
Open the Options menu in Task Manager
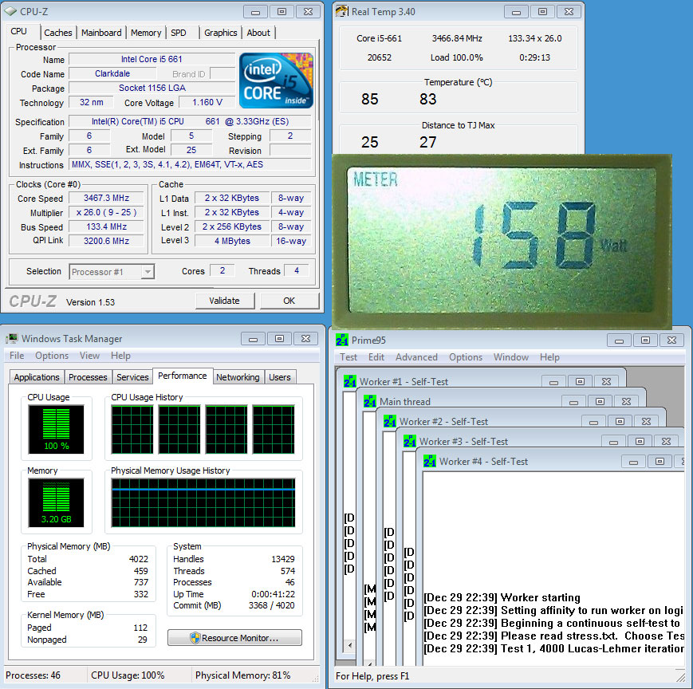click(52, 356)
